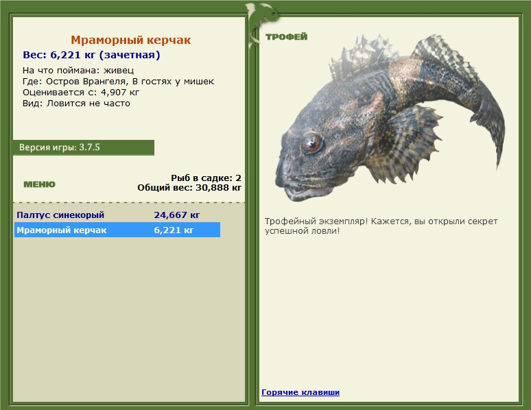Click the orange Мраморный керчак title

(x=130, y=40)
